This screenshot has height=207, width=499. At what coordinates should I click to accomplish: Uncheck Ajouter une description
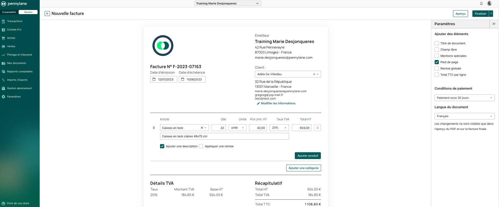point(162,146)
